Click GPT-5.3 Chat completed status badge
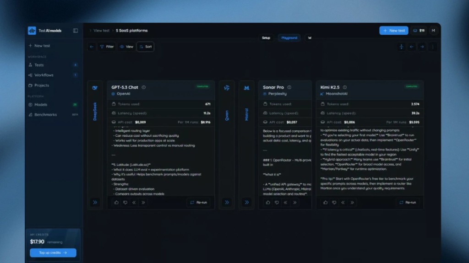This screenshot has height=263, width=469. (x=202, y=86)
